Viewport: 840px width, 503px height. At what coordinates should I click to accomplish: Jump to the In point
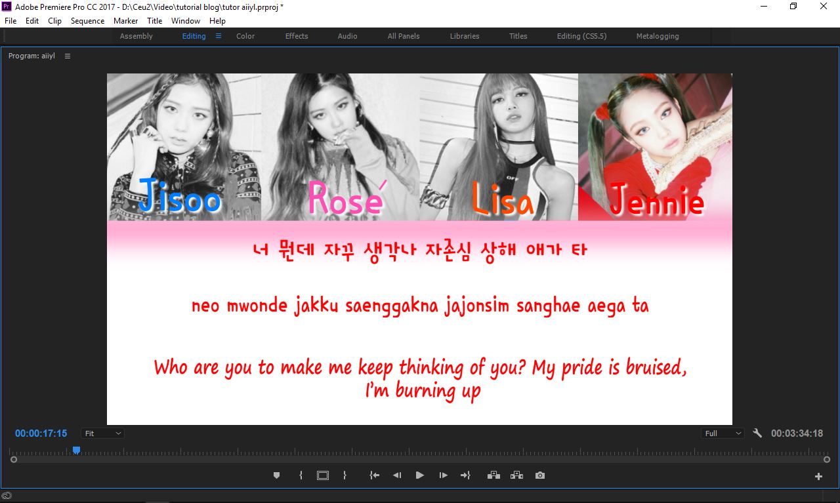[374, 475]
